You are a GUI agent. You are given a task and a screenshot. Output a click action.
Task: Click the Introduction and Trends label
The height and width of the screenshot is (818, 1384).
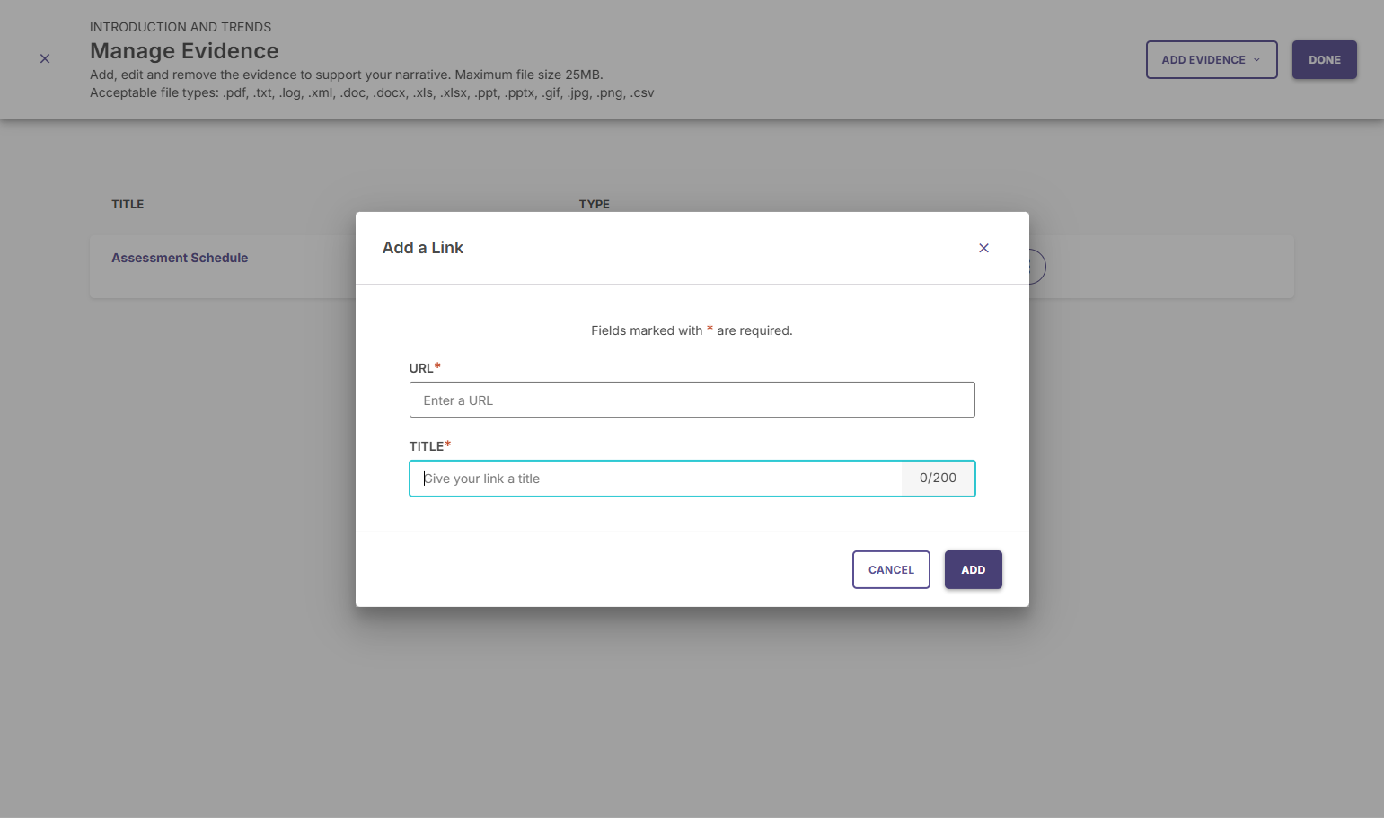[181, 27]
